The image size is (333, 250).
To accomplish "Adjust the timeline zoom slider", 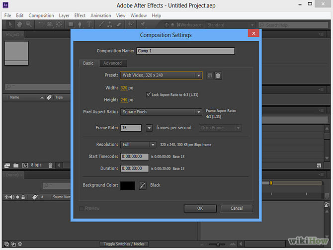I will (218, 245).
